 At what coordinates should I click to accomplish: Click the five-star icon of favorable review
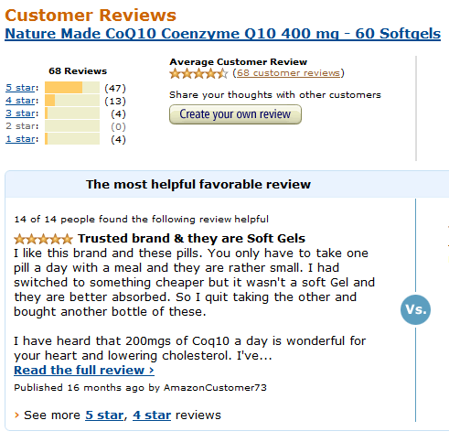coord(43,239)
